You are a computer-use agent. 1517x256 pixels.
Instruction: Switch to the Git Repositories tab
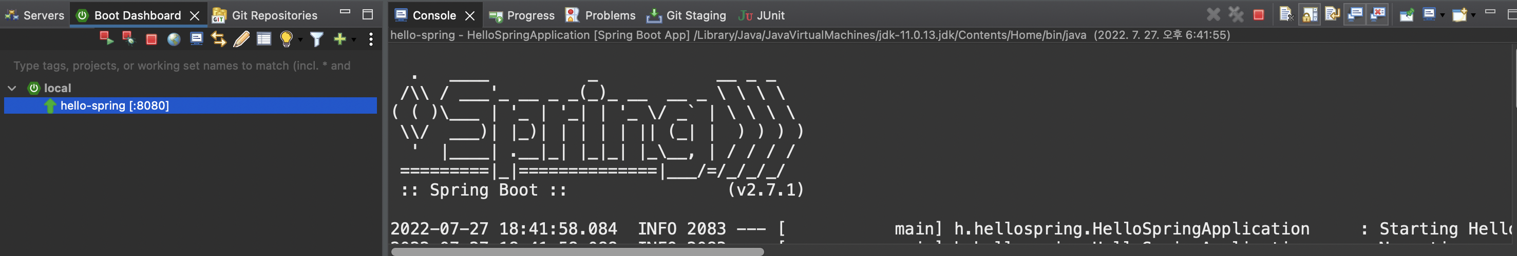[264, 15]
